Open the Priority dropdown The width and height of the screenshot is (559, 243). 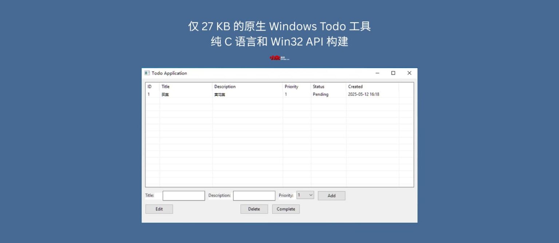(305, 195)
